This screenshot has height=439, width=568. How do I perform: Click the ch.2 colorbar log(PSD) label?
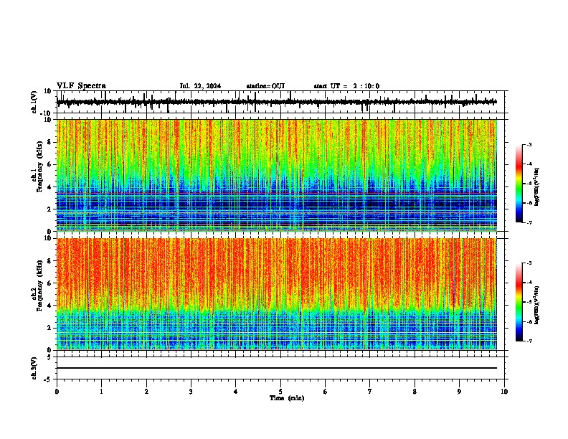click(x=536, y=305)
